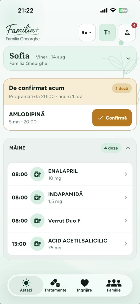Screen dimensions: 140x304
Task: Collapse the MÂINE section chevron
Action: [x=128, y=148]
